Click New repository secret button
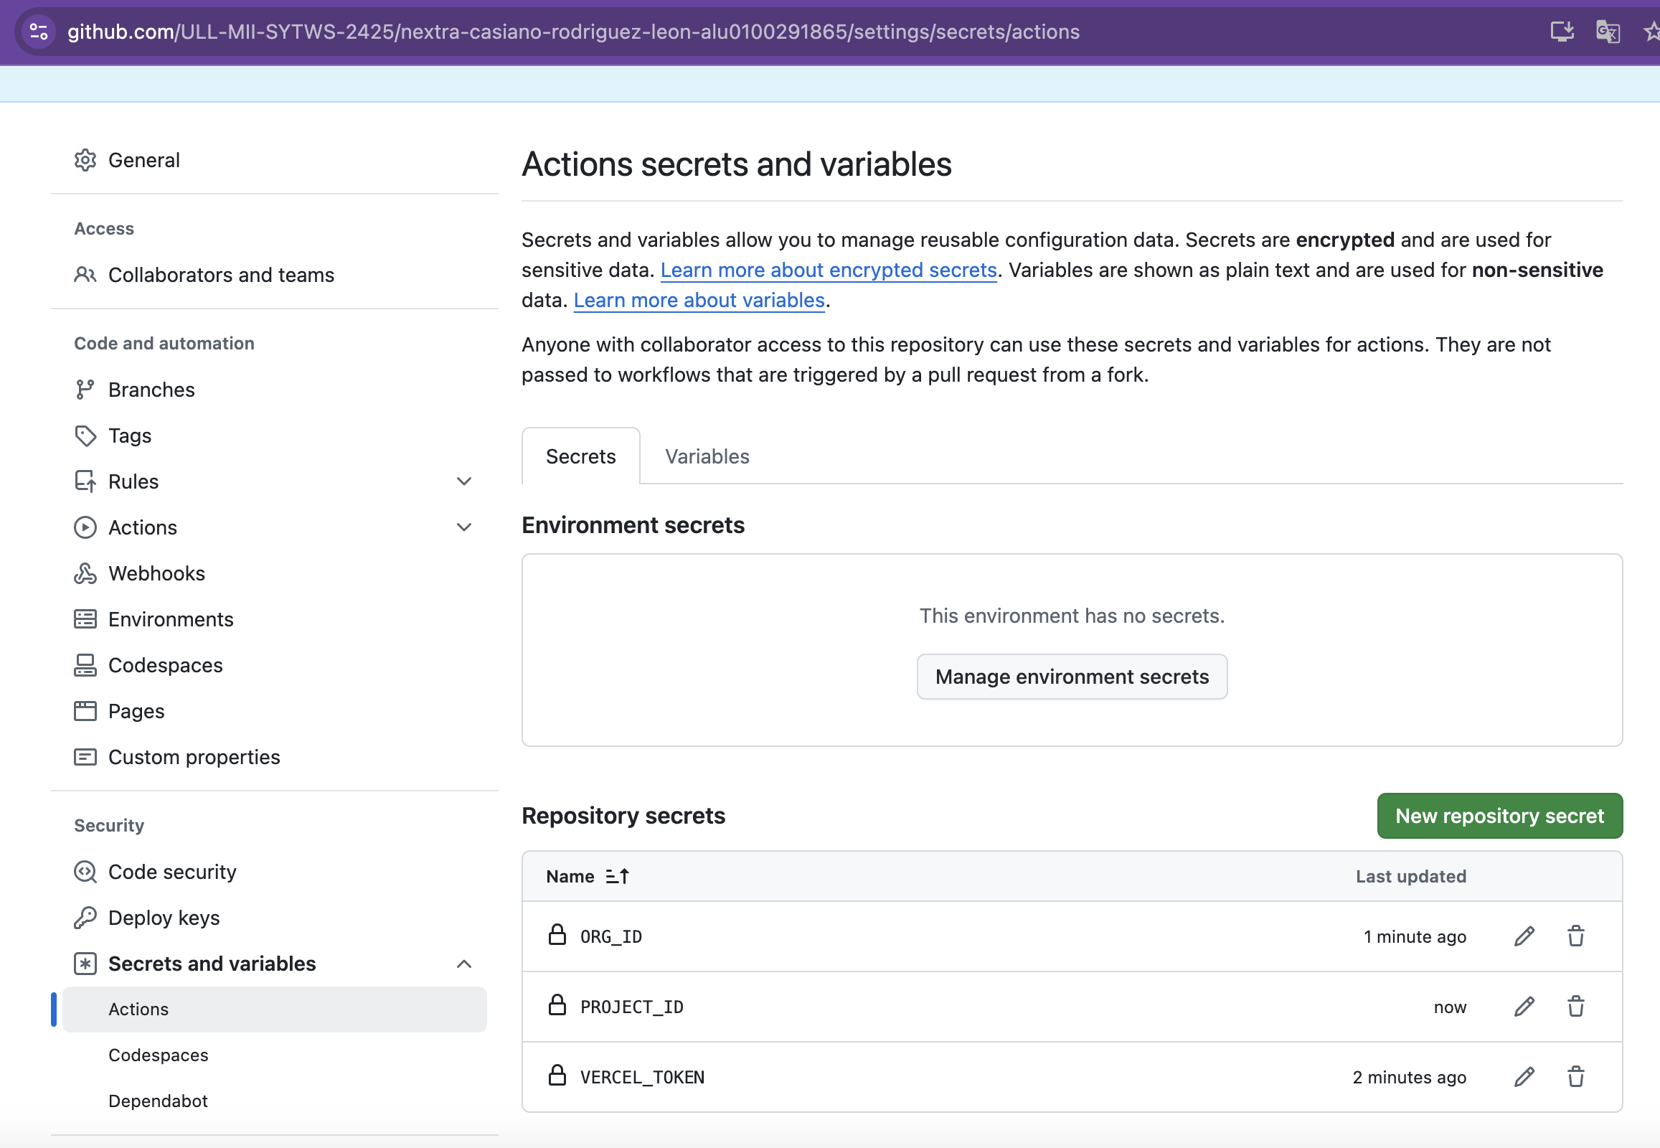 pos(1499,816)
